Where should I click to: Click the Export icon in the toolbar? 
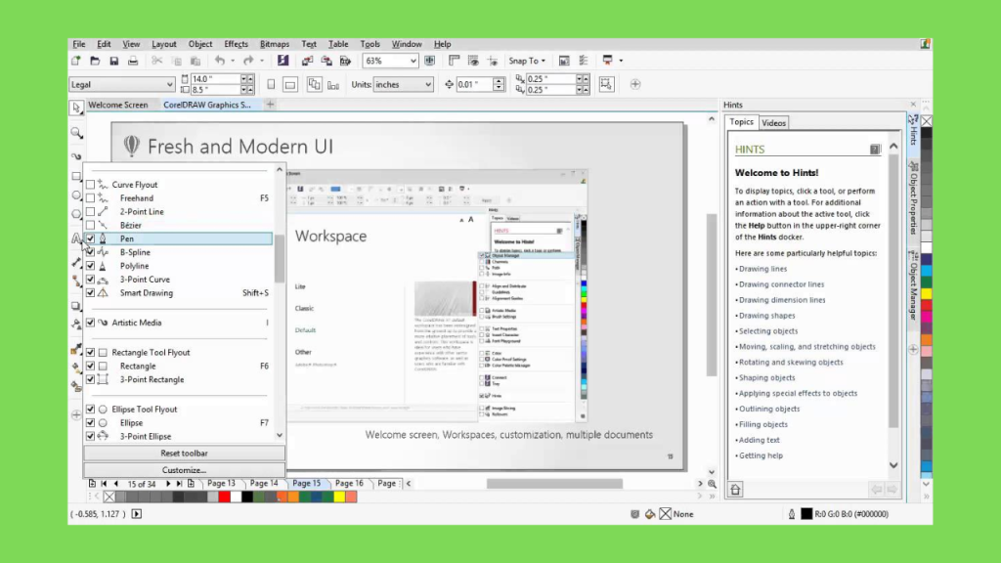coord(326,61)
